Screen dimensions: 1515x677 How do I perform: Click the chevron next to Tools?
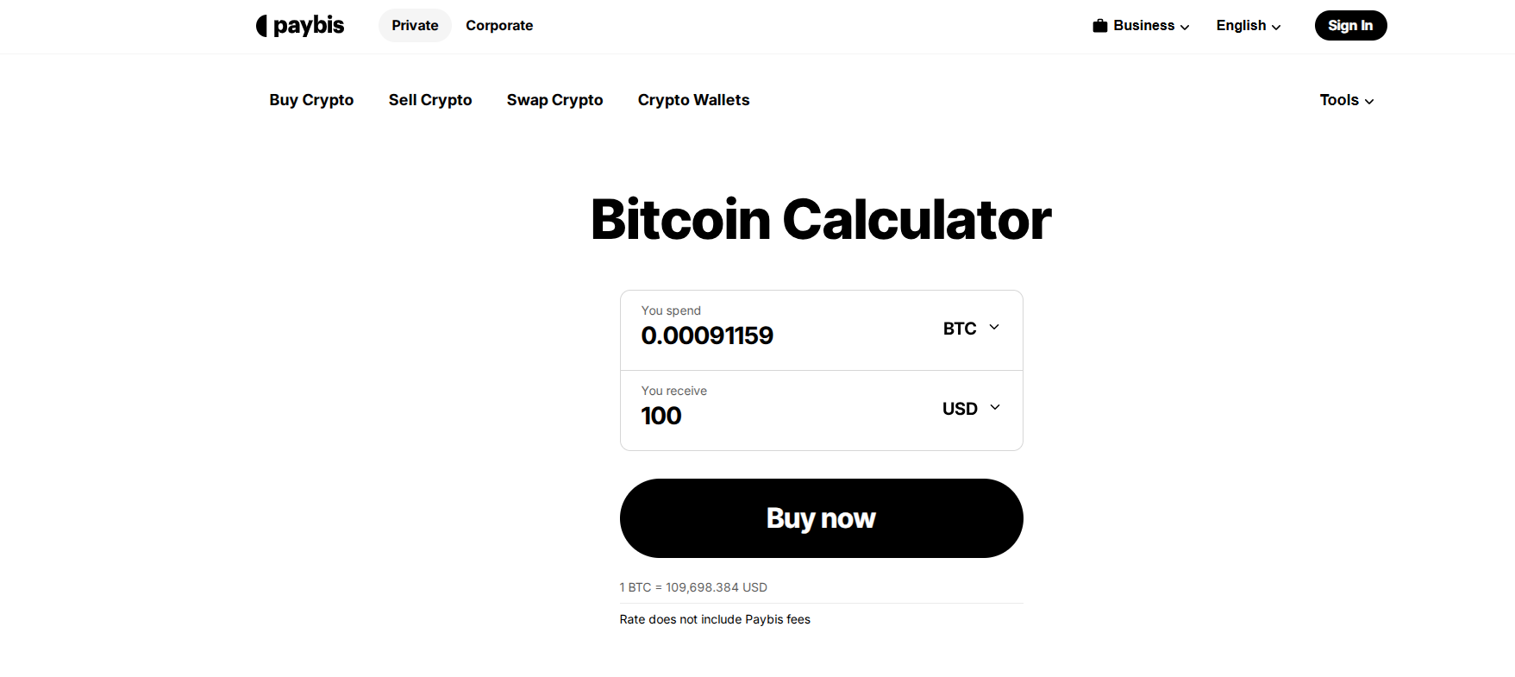tap(1369, 101)
